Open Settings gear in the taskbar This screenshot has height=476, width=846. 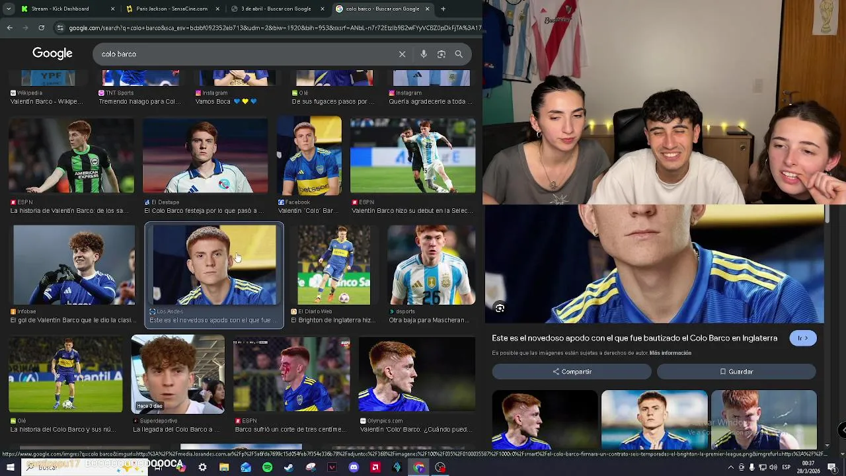pyautogui.click(x=202, y=467)
